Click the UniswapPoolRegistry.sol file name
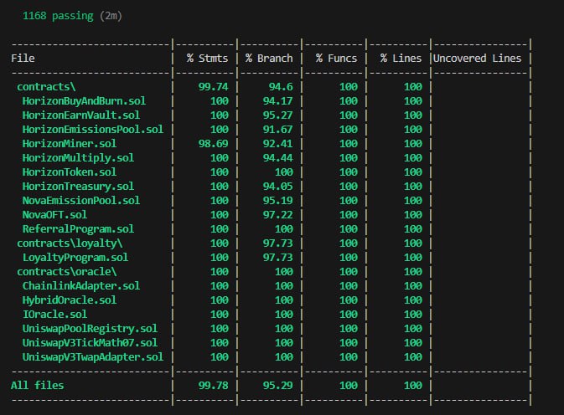The height and width of the screenshot is (415, 564). point(90,329)
